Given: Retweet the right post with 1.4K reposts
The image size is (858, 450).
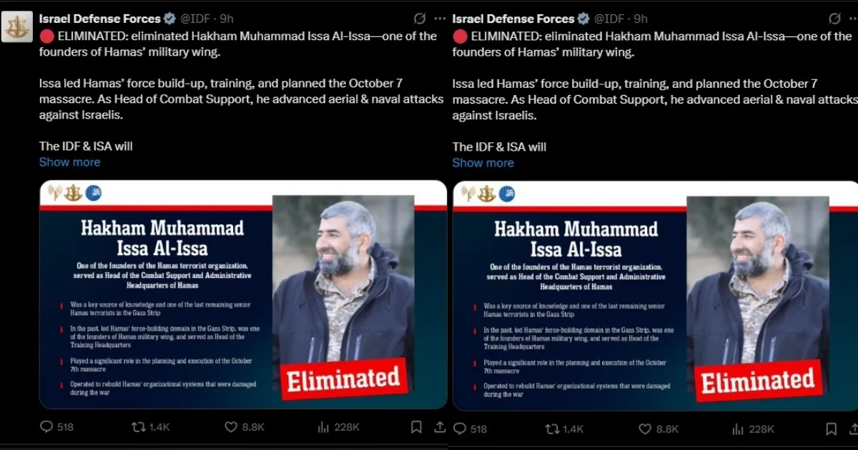Looking at the screenshot, I should (x=553, y=429).
